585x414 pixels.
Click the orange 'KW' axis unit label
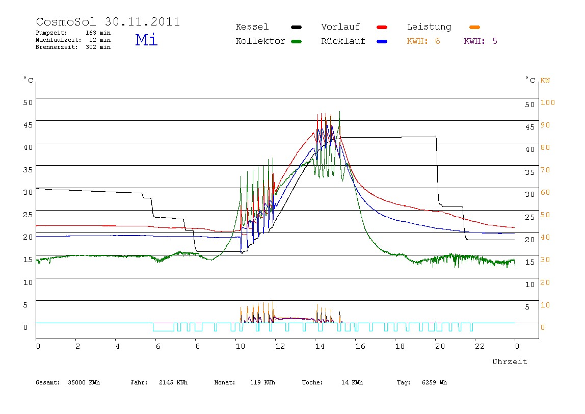pyautogui.click(x=545, y=80)
